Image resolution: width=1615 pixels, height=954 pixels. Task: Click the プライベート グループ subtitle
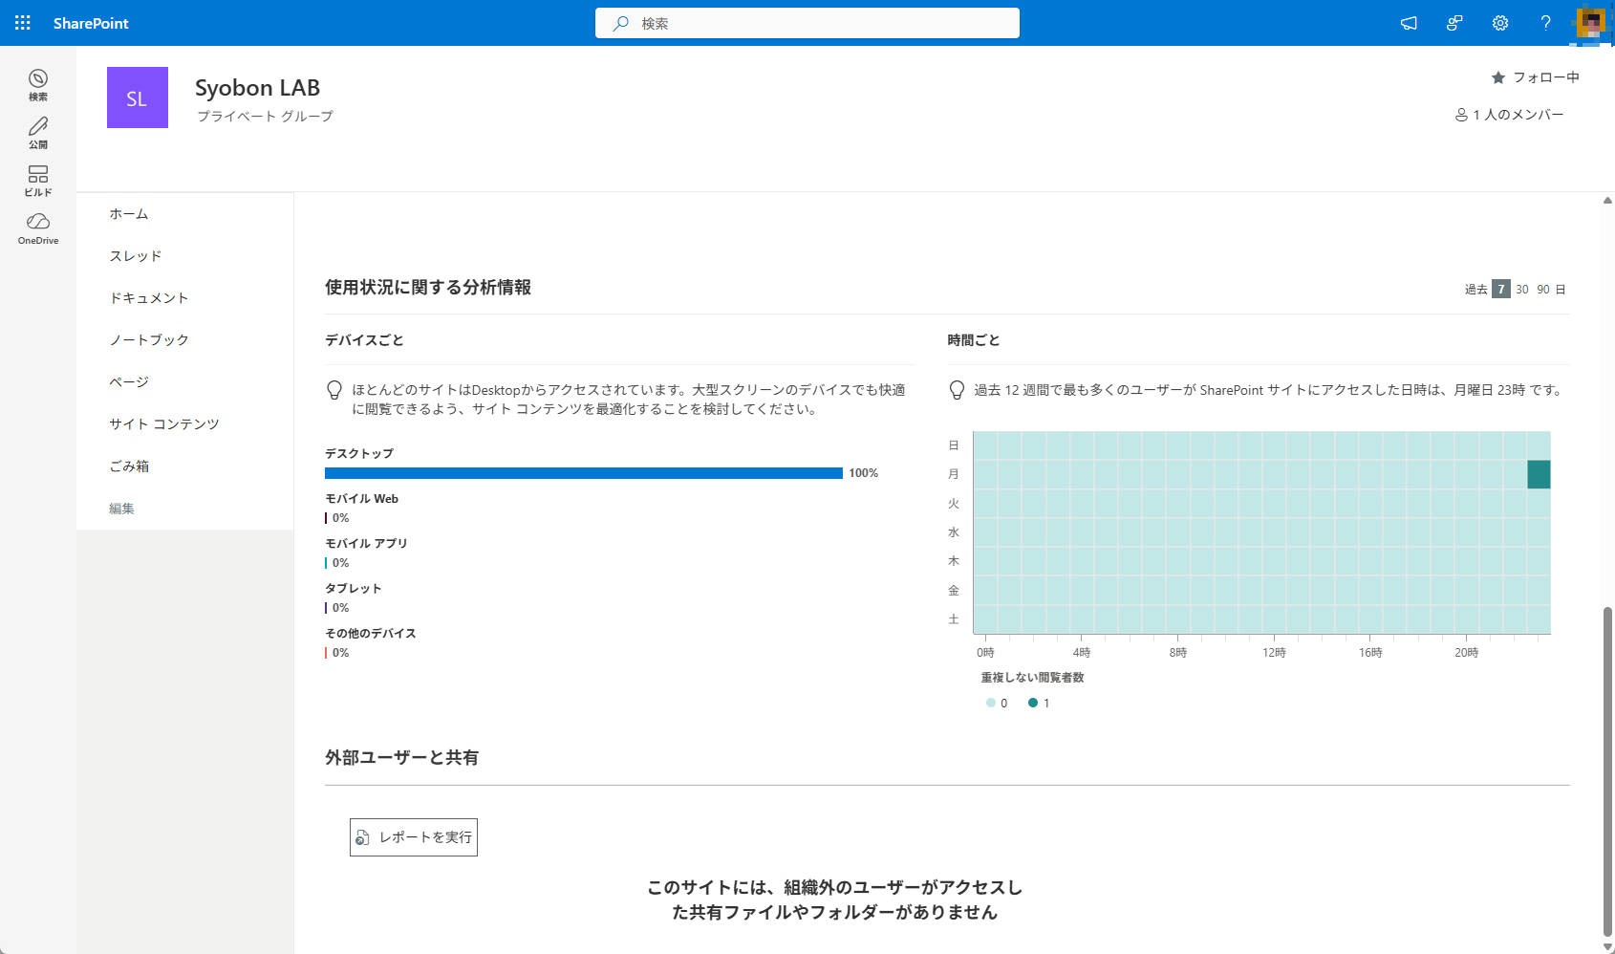(x=265, y=117)
